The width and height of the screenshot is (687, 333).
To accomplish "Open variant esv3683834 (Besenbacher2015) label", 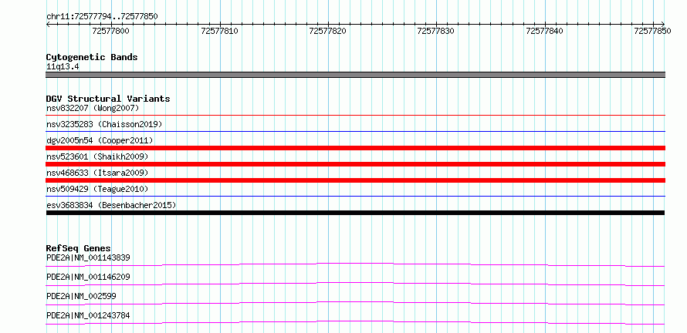I will pyautogui.click(x=111, y=205).
